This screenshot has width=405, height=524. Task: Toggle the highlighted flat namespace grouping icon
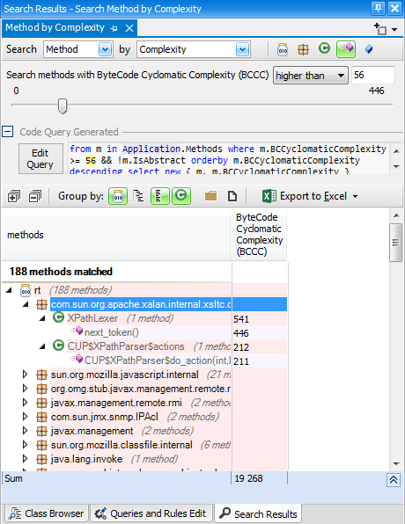tap(160, 196)
